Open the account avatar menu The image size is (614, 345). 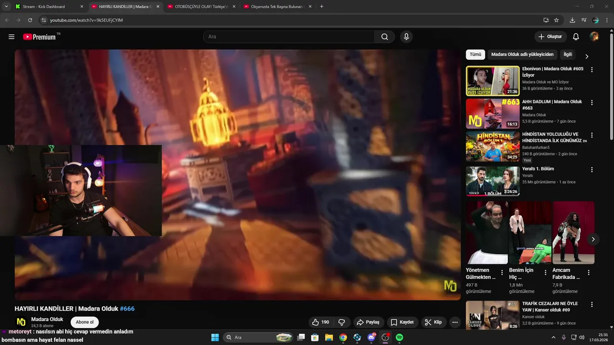click(594, 37)
